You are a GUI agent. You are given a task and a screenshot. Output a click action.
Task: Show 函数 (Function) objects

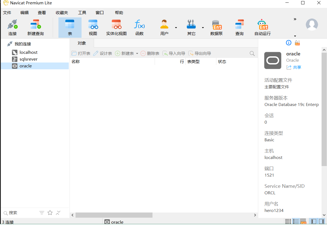pos(139,27)
